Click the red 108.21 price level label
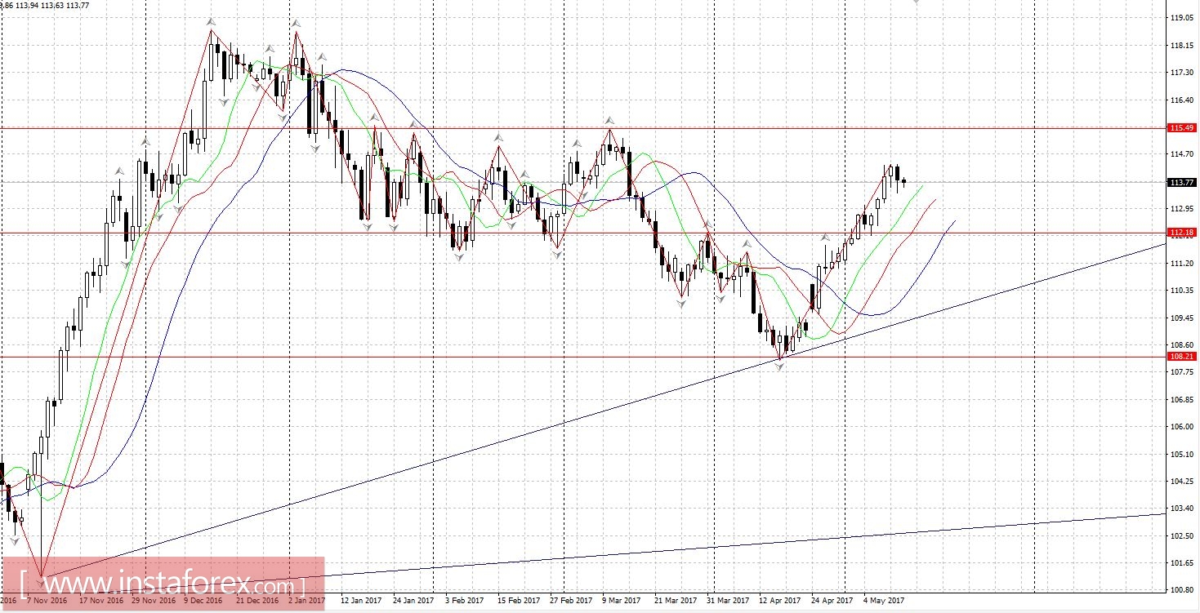Screen dimensions: 1200x613 tap(1182, 356)
